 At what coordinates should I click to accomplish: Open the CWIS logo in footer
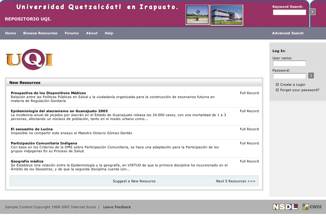pyautogui.click(x=312, y=207)
